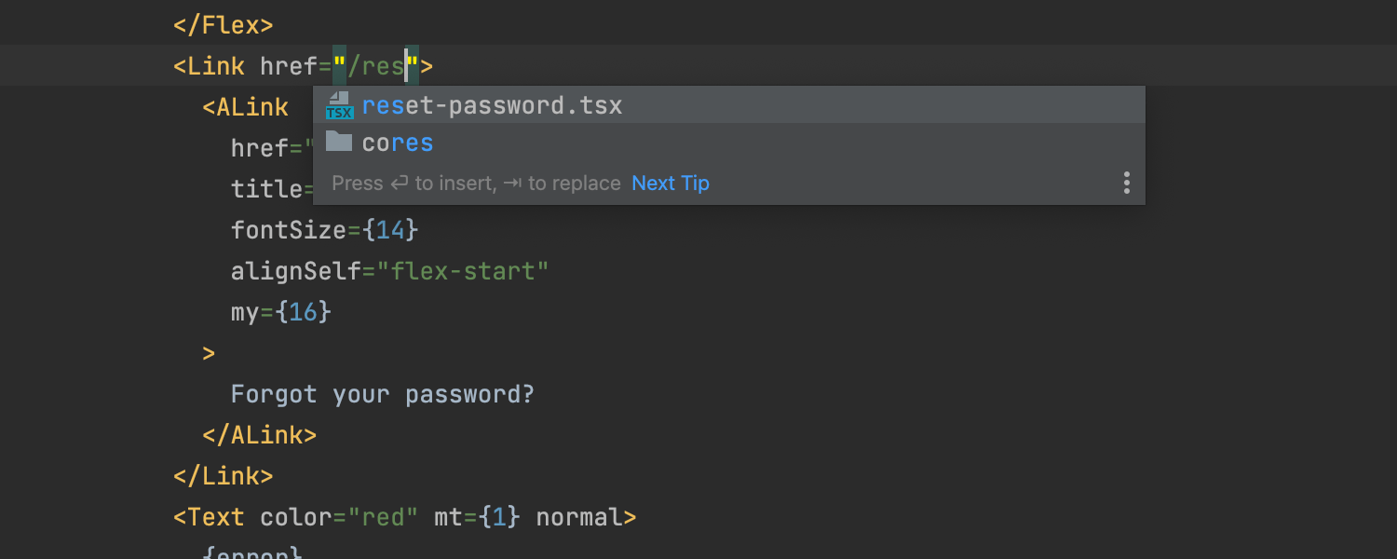Screen dimensions: 1397x559
Task: Click the TSX file icon in completion popup
Action: 339,106
